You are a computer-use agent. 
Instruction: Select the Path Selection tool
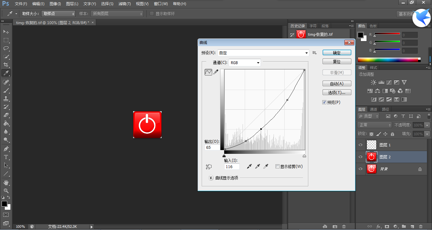(6, 165)
